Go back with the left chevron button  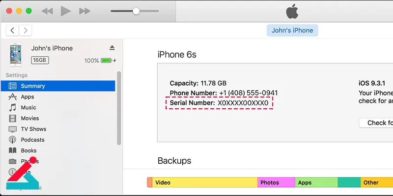(12, 30)
